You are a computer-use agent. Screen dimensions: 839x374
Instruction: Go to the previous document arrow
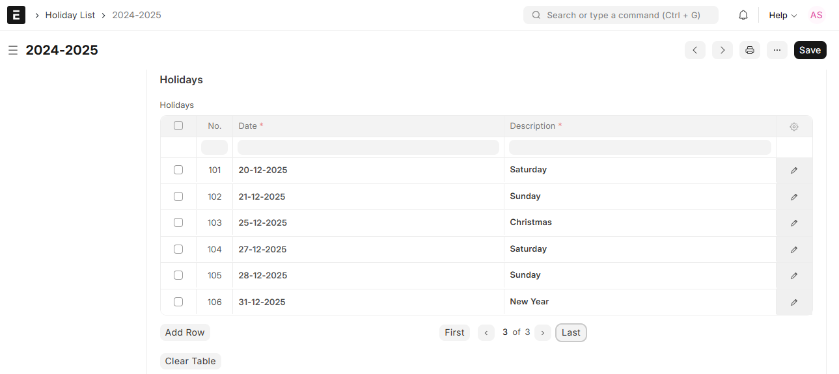click(x=695, y=50)
